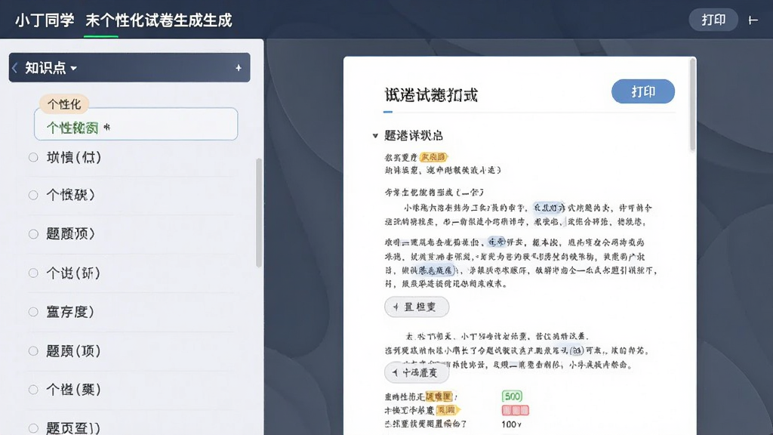Open the 100 dropdown in the document
The width and height of the screenshot is (773, 435).
(512, 424)
